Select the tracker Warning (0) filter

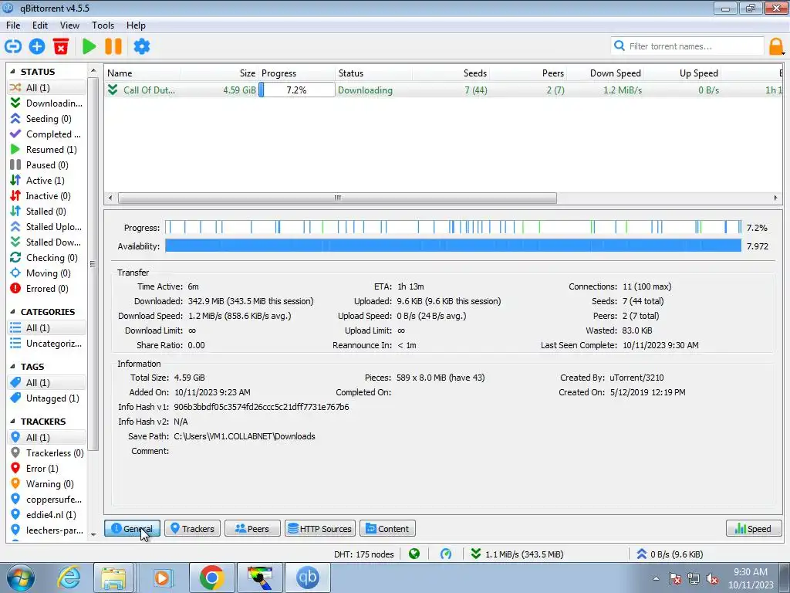pyautogui.click(x=46, y=483)
